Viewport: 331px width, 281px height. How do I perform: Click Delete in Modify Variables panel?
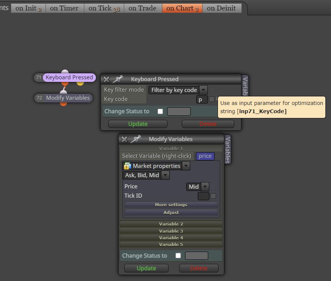199,268
